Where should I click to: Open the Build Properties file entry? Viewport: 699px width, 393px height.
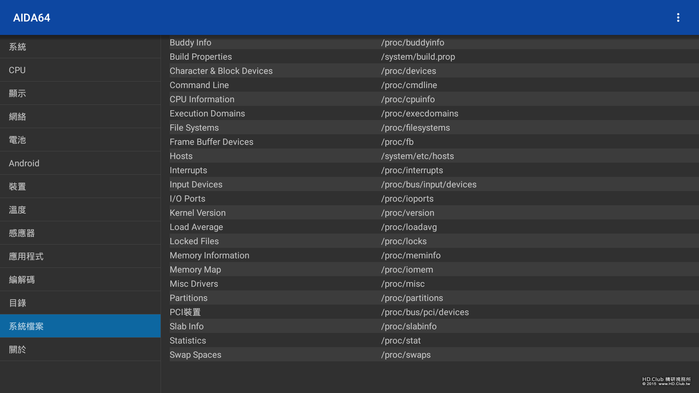(x=201, y=57)
